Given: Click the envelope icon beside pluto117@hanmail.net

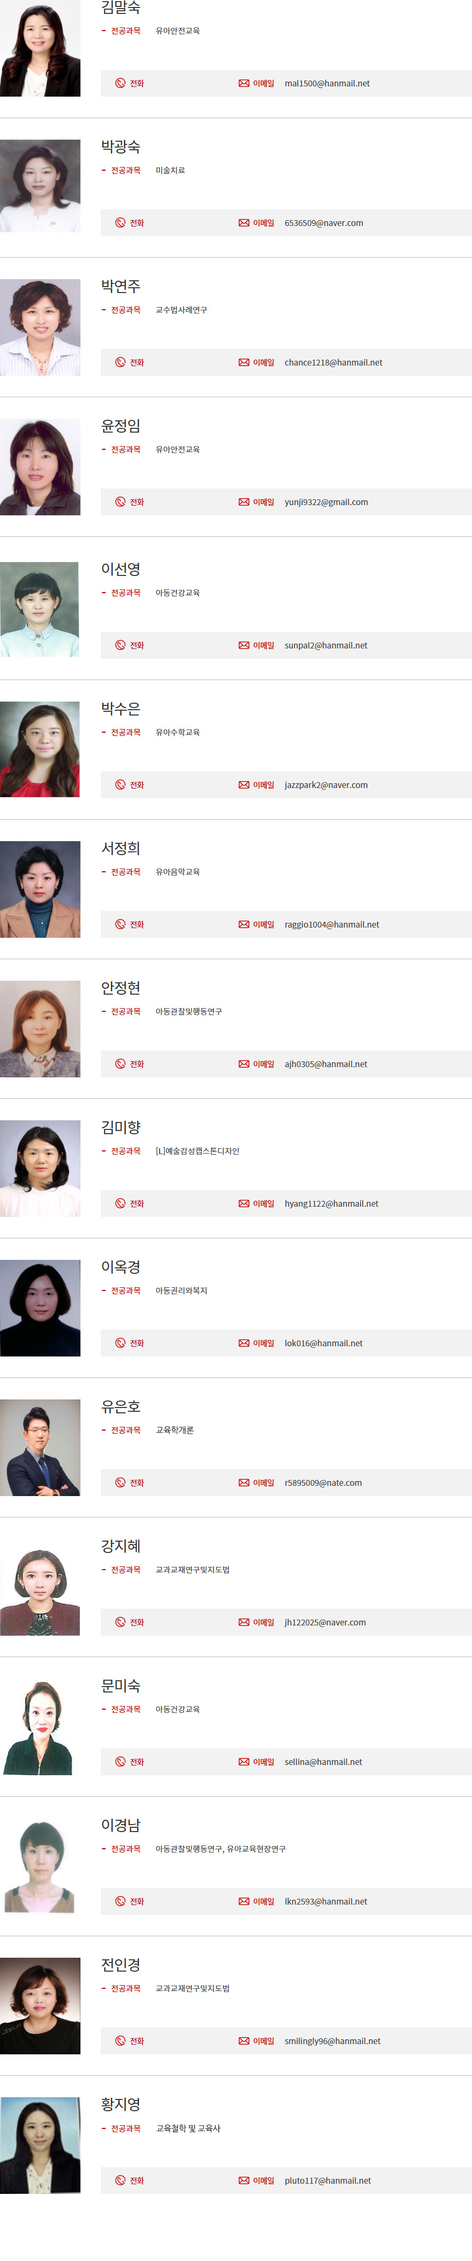Looking at the screenshot, I should pos(244,2180).
